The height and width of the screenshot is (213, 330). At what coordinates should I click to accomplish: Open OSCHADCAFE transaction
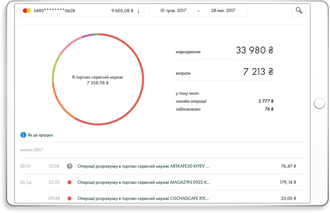(x=143, y=198)
